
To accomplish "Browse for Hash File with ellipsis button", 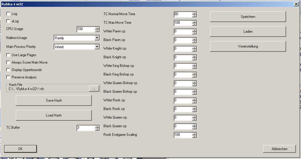I will coord(94,89).
